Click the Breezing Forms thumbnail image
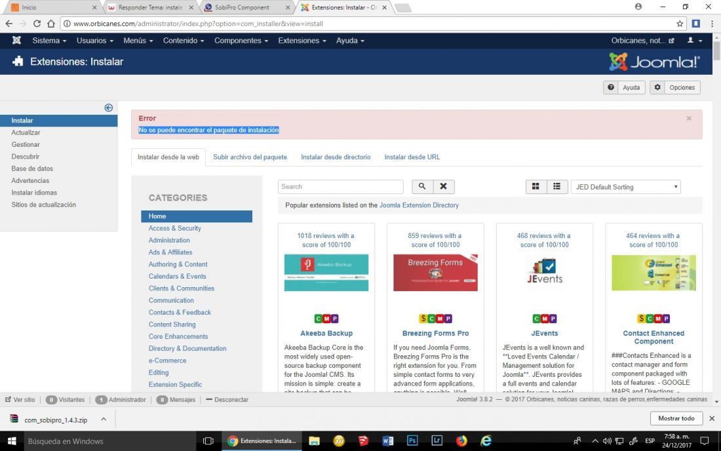This screenshot has width=721, height=451. tap(435, 273)
